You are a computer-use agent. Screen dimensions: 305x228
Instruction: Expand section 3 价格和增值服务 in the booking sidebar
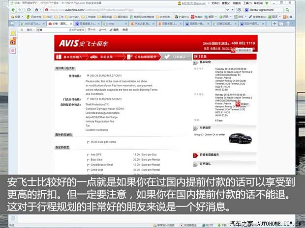pos(212,154)
